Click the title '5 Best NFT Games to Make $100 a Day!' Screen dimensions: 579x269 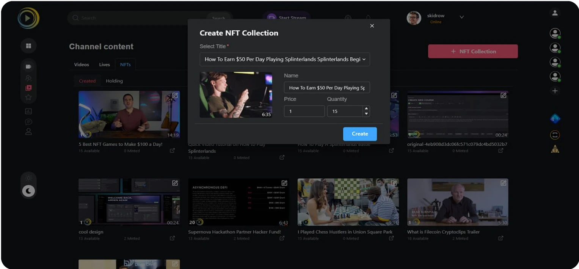(x=121, y=144)
